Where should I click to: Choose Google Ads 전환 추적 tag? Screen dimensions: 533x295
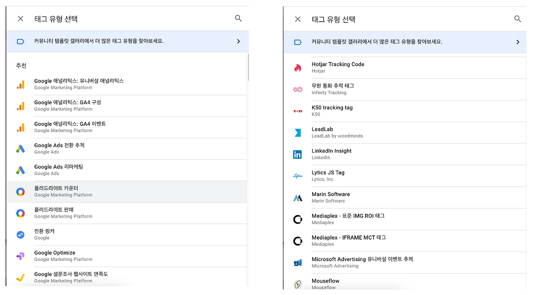(x=127, y=149)
